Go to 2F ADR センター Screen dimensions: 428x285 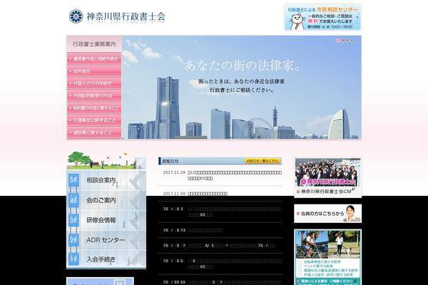point(106,239)
